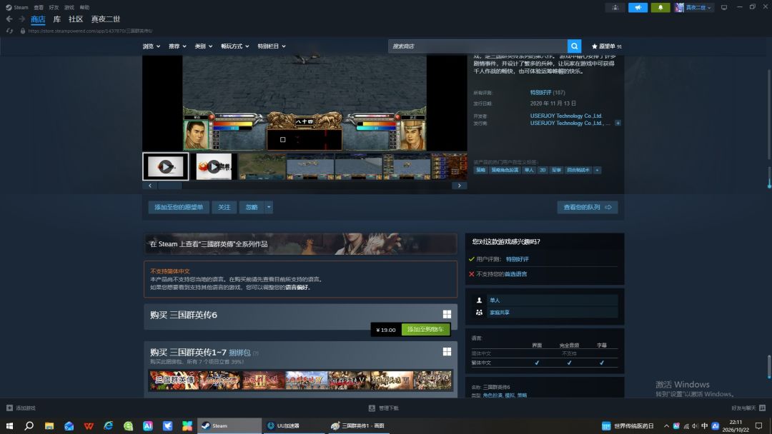Open the 推荐 dropdown in the store navigation
The width and height of the screenshot is (772, 434).
177,46
